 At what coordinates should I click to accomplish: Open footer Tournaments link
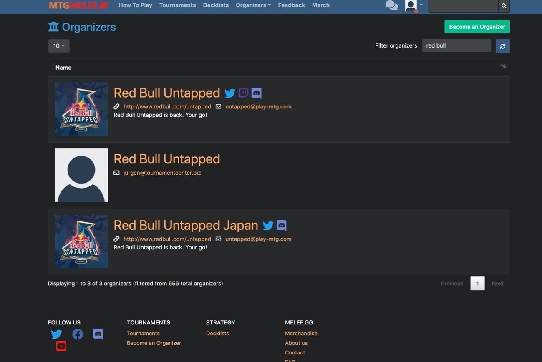click(143, 334)
